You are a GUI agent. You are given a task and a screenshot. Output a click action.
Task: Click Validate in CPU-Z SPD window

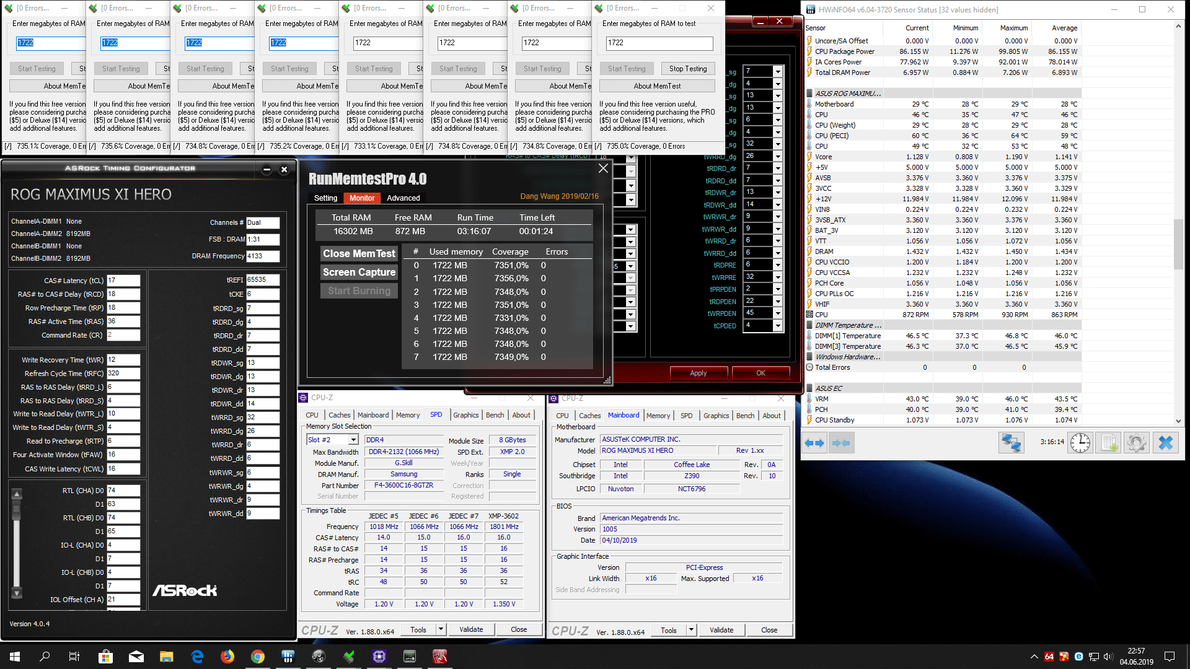pyautogui.click(x=471, y=629)
